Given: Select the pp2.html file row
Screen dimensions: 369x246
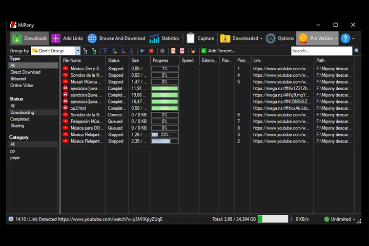Looking at the screenshot, I should click(207, 108).
